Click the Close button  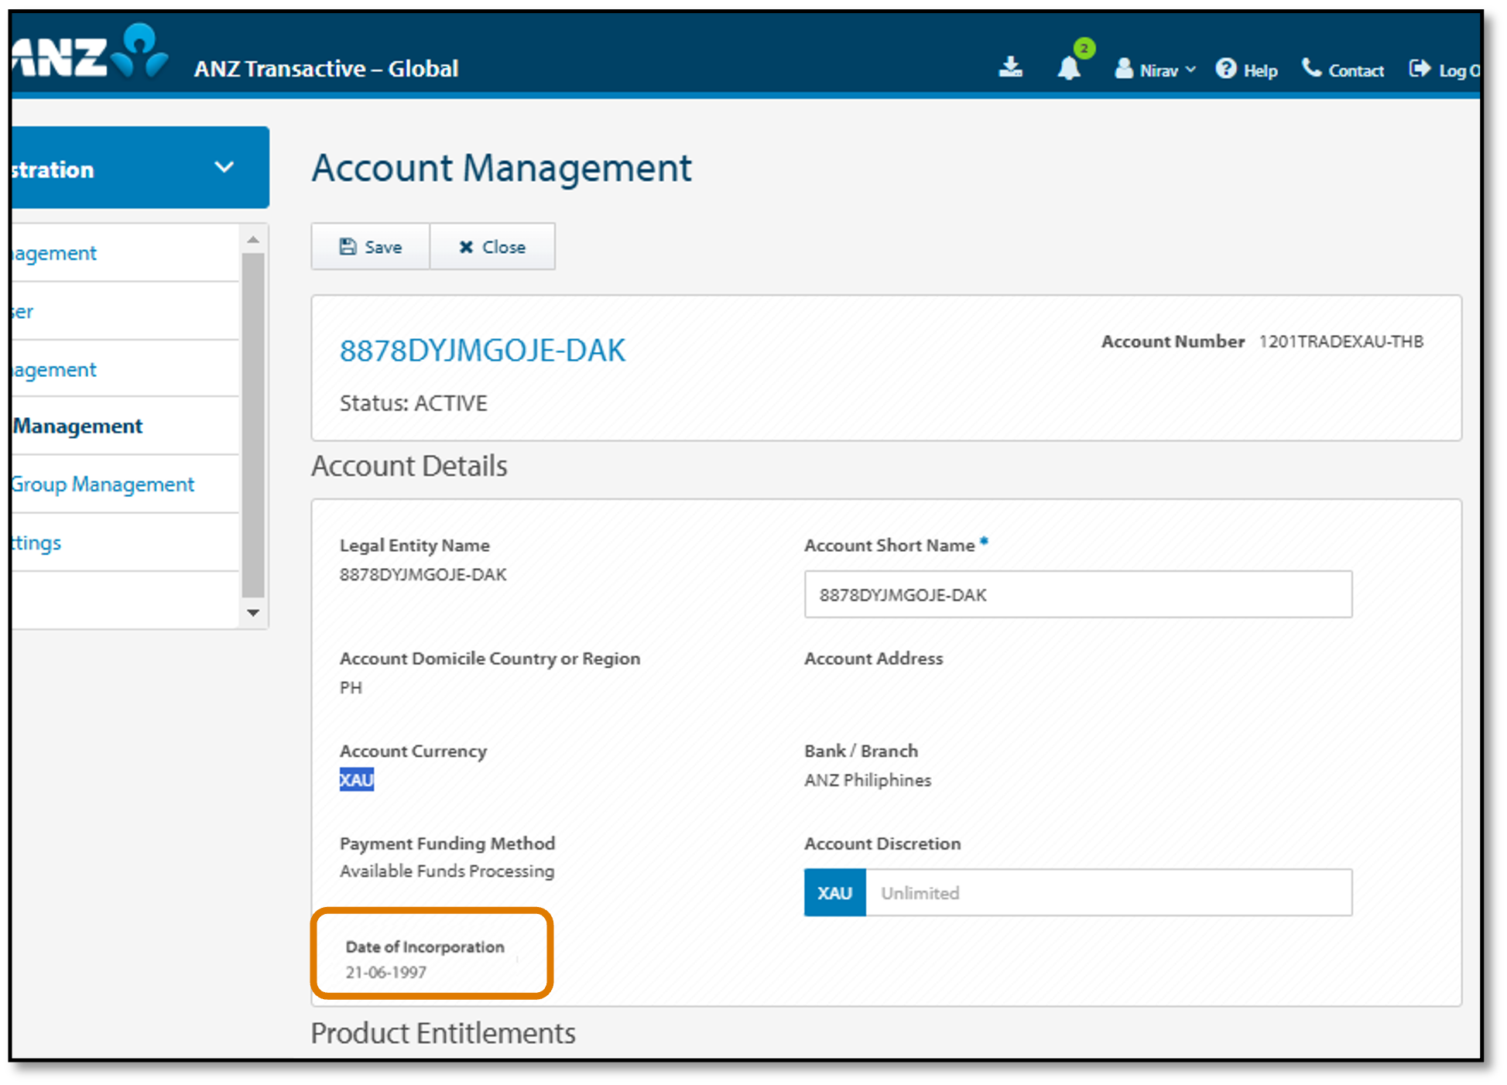(x=492, y=247)
